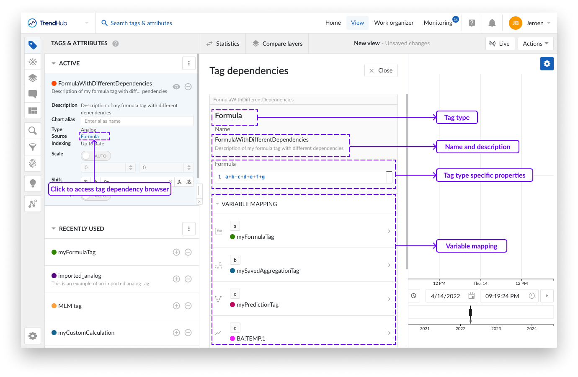This screenshot has height=377, width=578.
Task: Click the Chart alias input field
Action: [137, 121]
